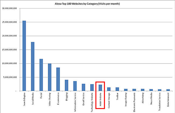The height and width of the screenshot is (113, 175).
Task: Click the Translation Service bar
Action: (160, 90)
